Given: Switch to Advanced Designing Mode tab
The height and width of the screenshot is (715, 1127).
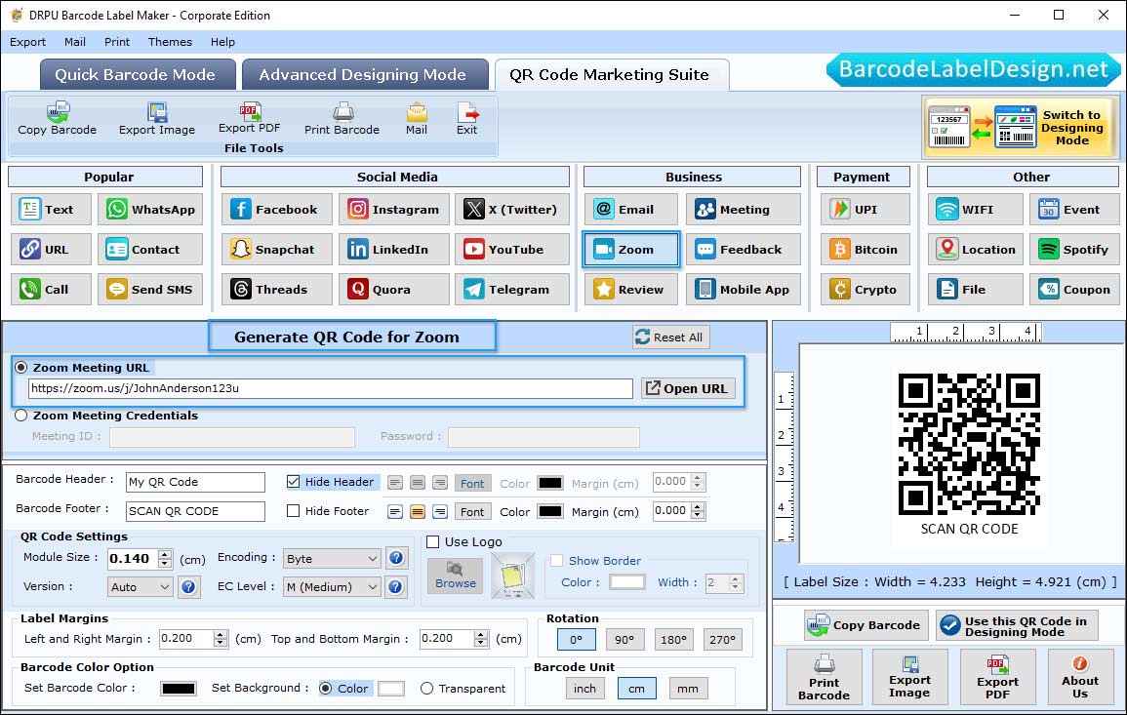Looking at the screenshot, I should click(364, 75).
